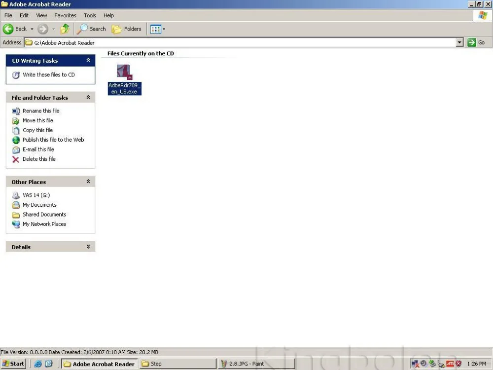This screenshot has height=370, width=493.
Task: Click the Rename this file icon
Action: point(16,111)
